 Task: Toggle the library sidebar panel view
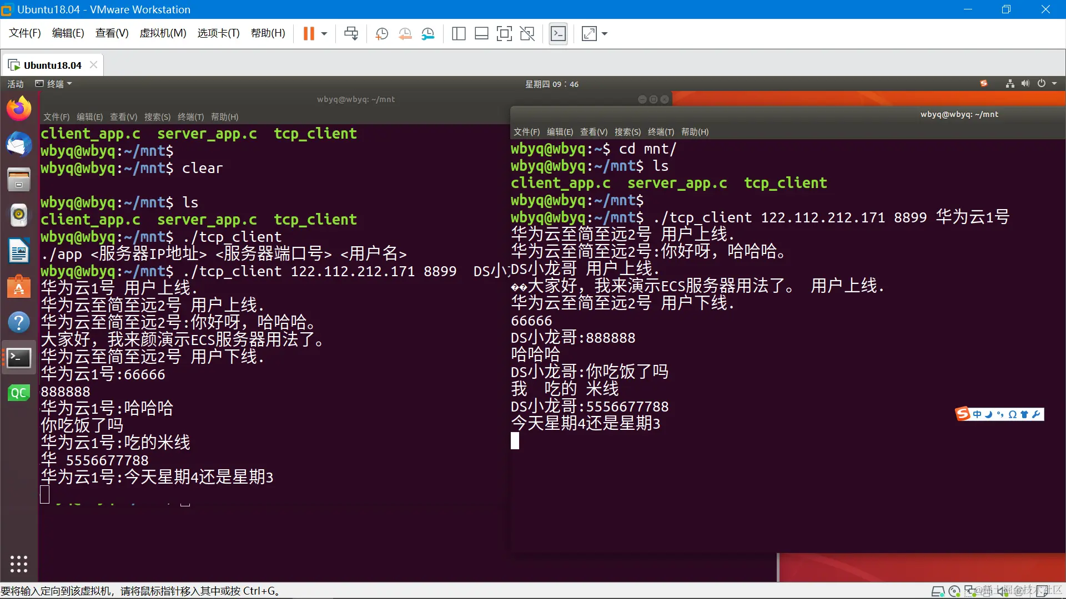click(x=459, y=34)
